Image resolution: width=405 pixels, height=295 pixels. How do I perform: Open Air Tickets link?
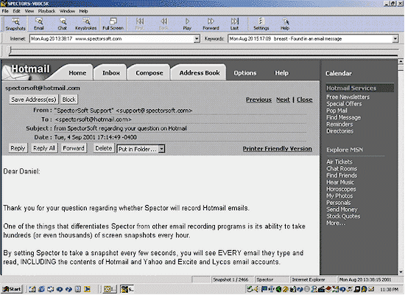339,162
